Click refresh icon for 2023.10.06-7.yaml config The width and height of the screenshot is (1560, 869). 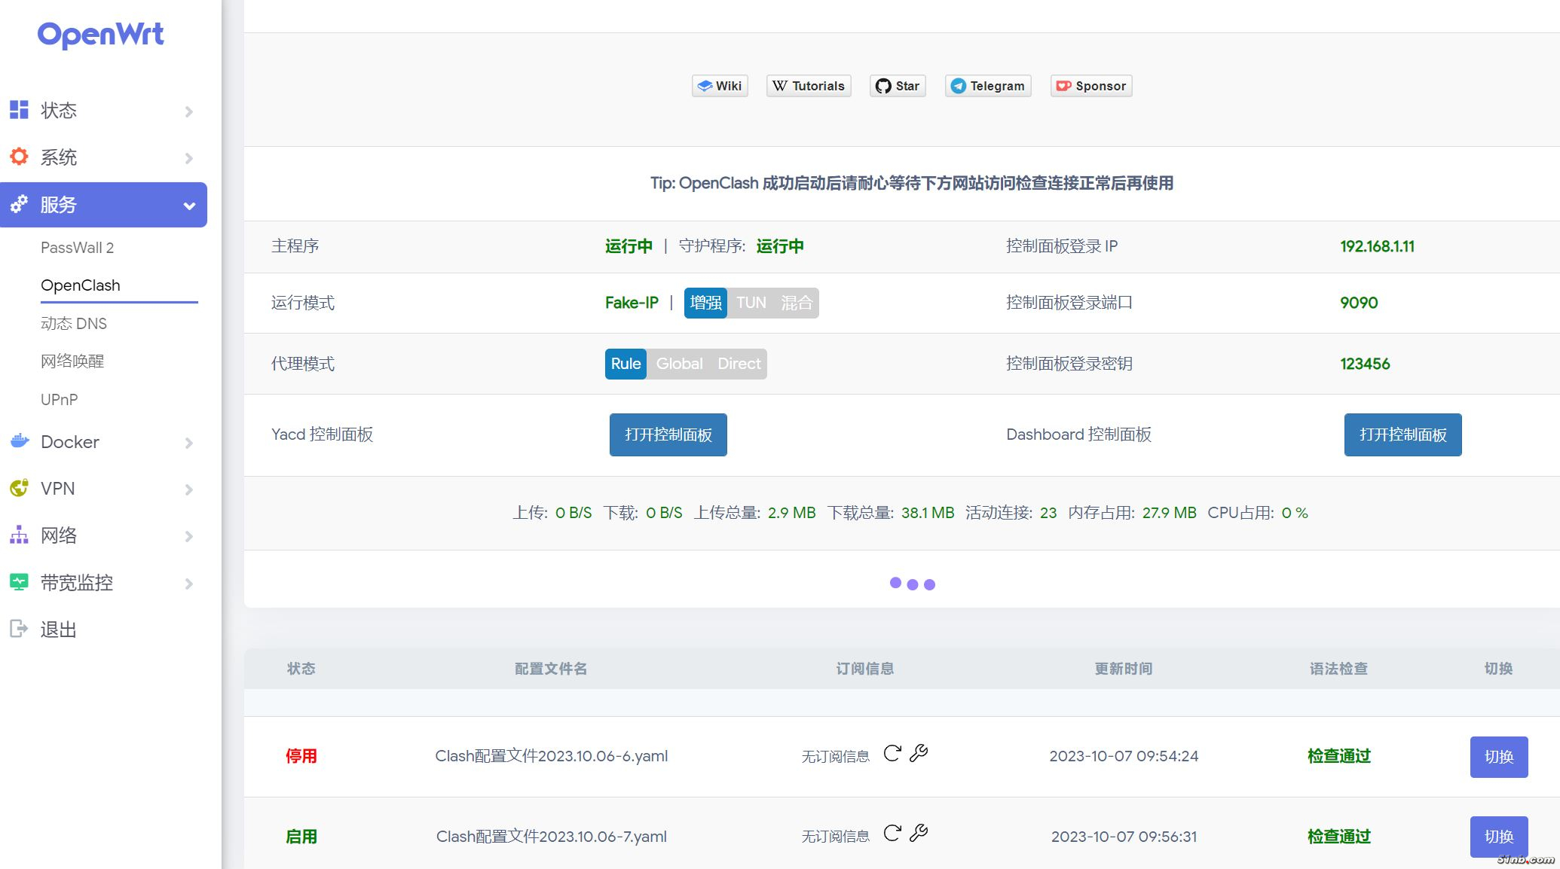[x=892, y=834]
